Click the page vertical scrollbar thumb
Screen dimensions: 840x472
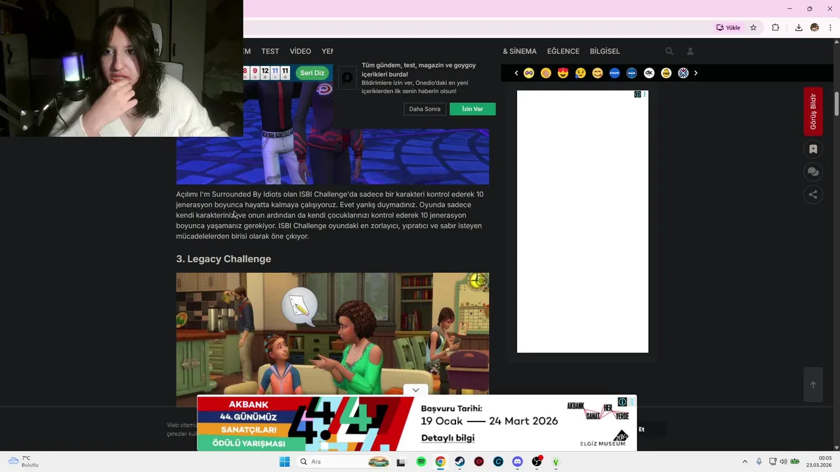pyautogui.click(x=837, y=104)
